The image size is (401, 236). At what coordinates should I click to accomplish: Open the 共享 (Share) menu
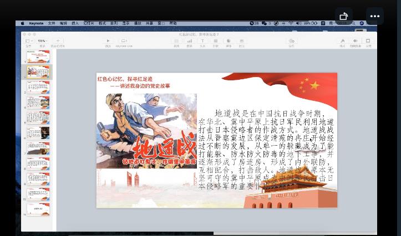(149, 23)
